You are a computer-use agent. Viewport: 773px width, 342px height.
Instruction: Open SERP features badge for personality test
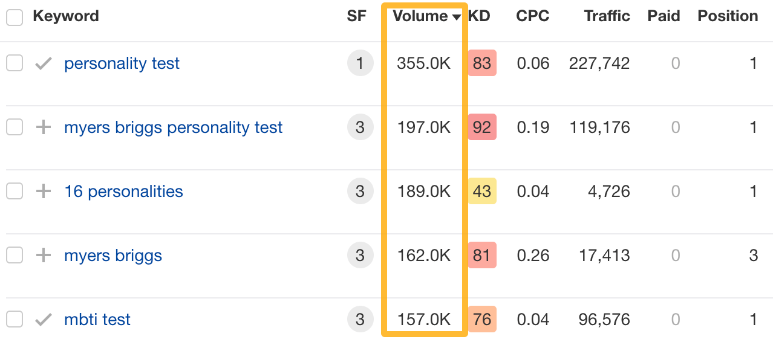point(360,63)
